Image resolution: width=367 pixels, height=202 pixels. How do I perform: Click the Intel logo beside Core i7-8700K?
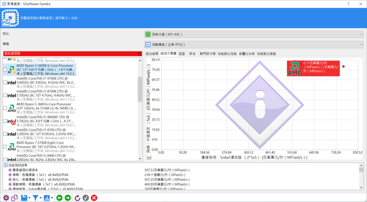pos(12,95)
